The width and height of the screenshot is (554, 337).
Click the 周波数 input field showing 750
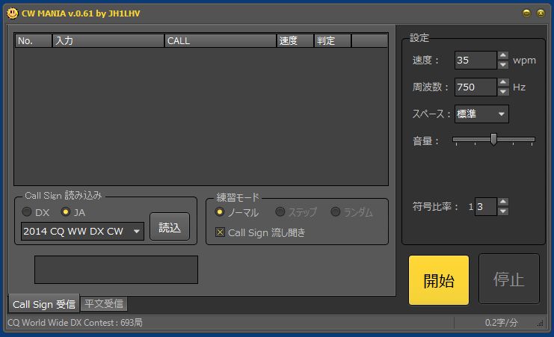[475, 87]
